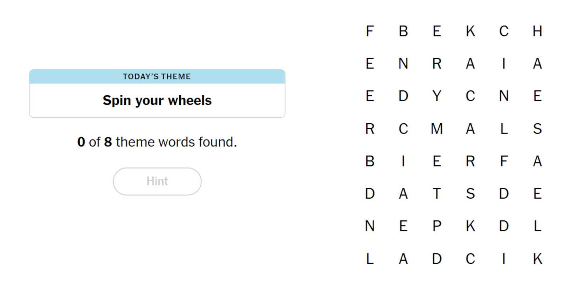Click the letter M in the grid
This screenshot has width=578, height=289.
437,129
